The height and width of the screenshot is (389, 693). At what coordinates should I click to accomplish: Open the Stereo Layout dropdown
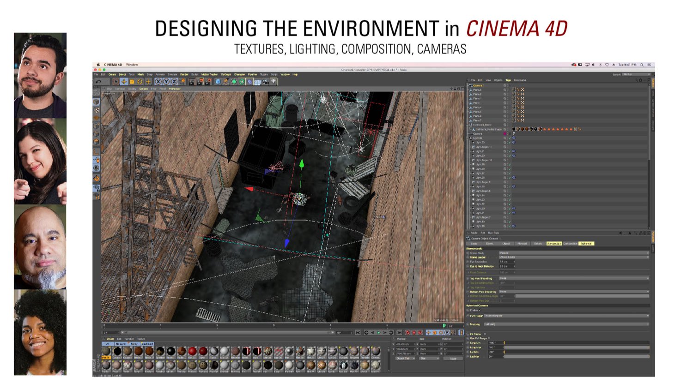click(x=574, y=257)
